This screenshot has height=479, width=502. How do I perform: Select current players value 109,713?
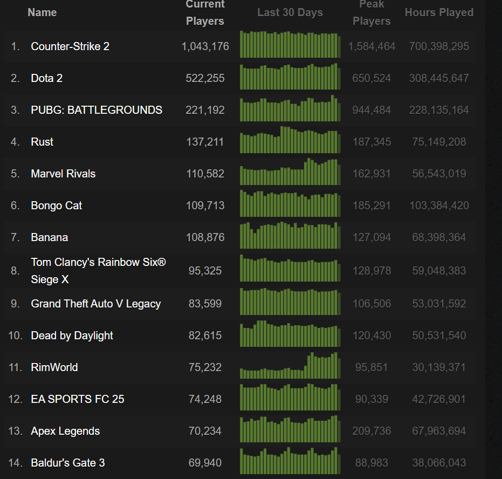(x=205, y=205)
